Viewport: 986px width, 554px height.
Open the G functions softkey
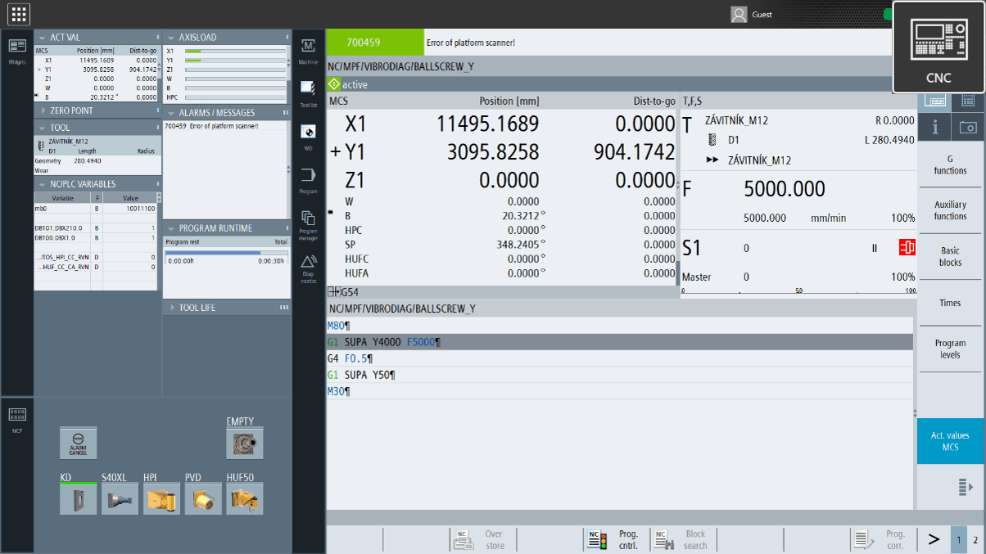949,164
